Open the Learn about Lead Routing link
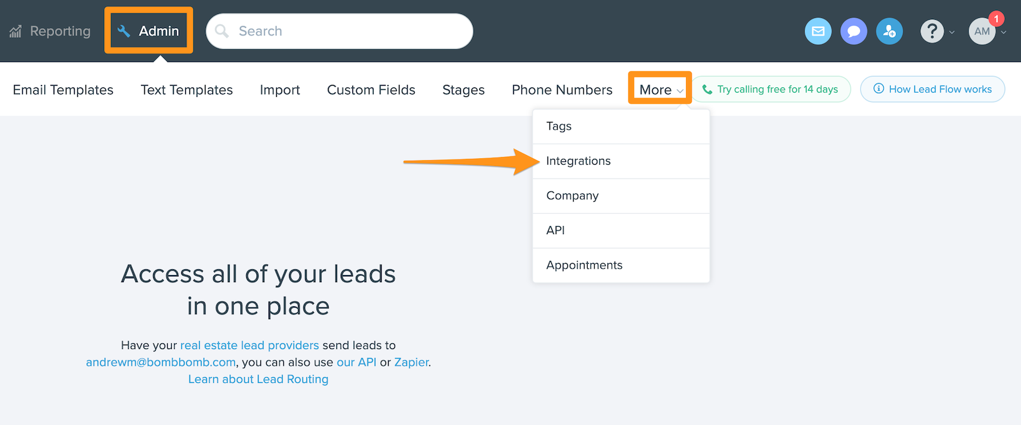1021x425 pixels. click(258, 379)
